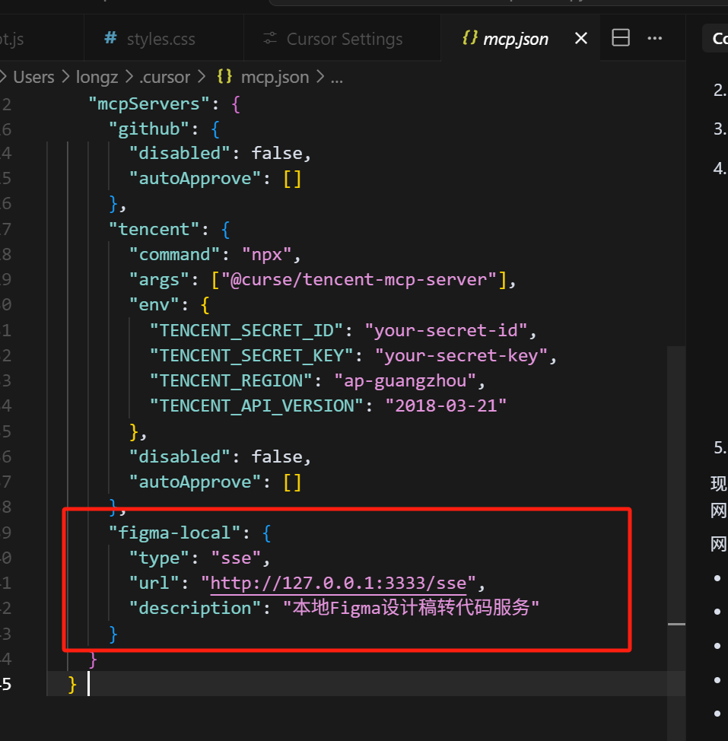Open the mcp.json breadcrumb file picker
Image resolution: width=728 pixels, height=741 pixels.
275,77
